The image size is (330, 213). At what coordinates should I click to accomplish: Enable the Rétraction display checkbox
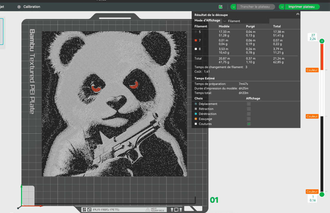[x=249, y=109]
